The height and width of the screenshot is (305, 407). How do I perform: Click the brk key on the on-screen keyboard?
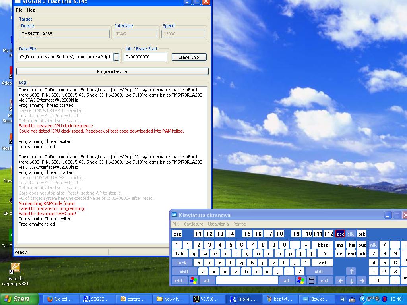point(362,234)
